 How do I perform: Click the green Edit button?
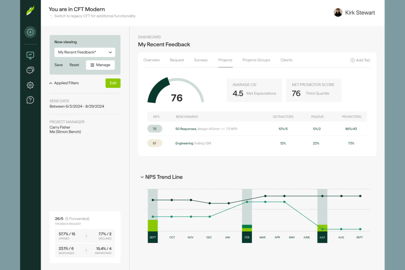click(x=113, y=83)
